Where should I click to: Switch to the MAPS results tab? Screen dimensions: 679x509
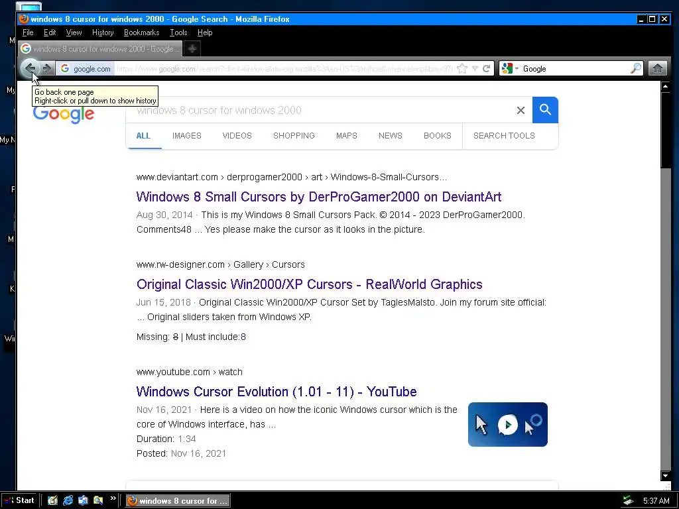346,135
